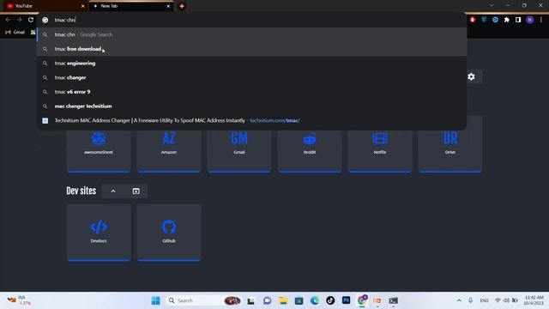Open the Chrome three-dot menu
Viewport: 549px width, 309px height.
point(541,20)
